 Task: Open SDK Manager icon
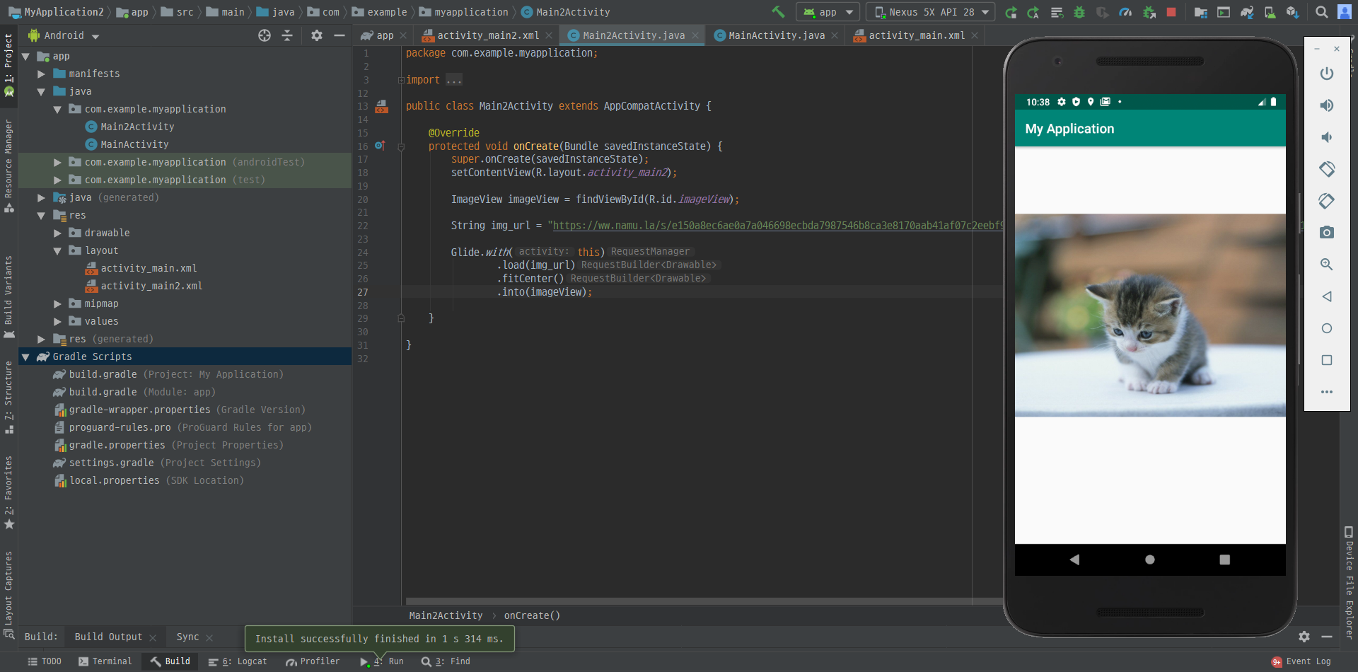(1293, 12)
